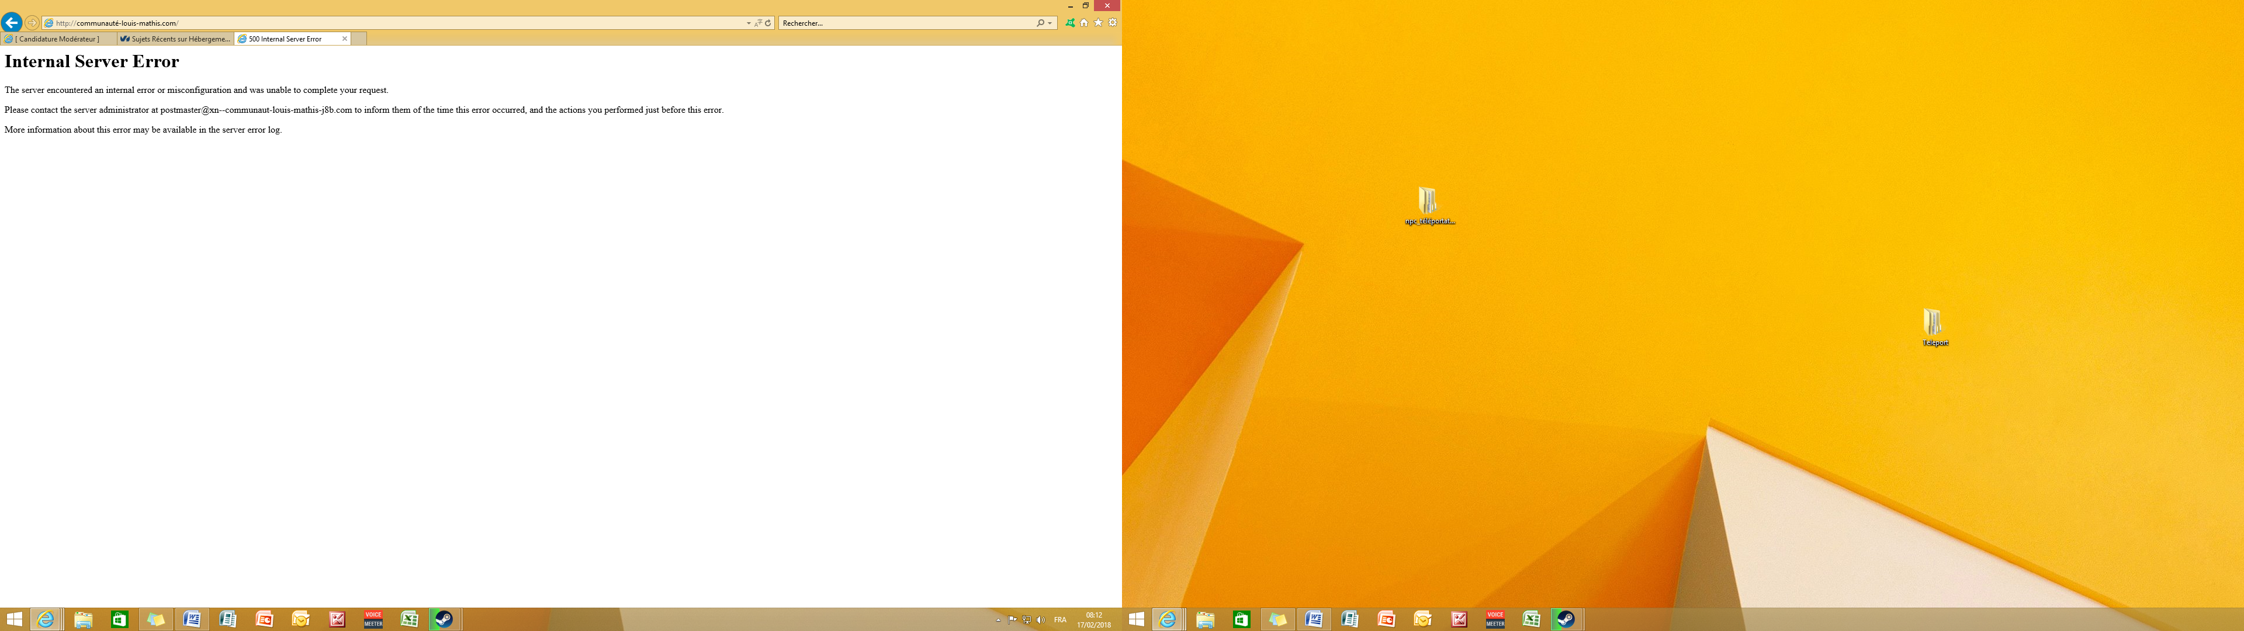
Task: Open the Tools gear icon
Action: (1111, 23)
